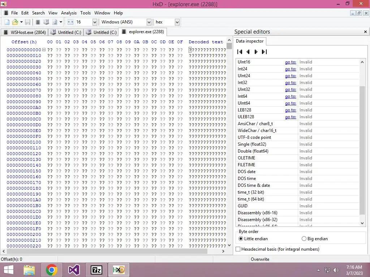Click the HxD document icon in menu bar
This screenshot has height=277, width=370.
pos(6,13)
